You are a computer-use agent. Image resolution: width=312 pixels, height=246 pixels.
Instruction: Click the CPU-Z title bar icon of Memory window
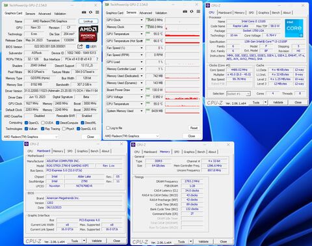[133, 144]
